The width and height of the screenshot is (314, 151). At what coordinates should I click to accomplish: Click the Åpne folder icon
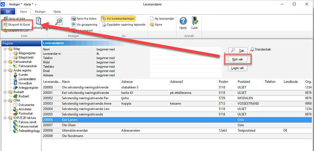point(152,25)
